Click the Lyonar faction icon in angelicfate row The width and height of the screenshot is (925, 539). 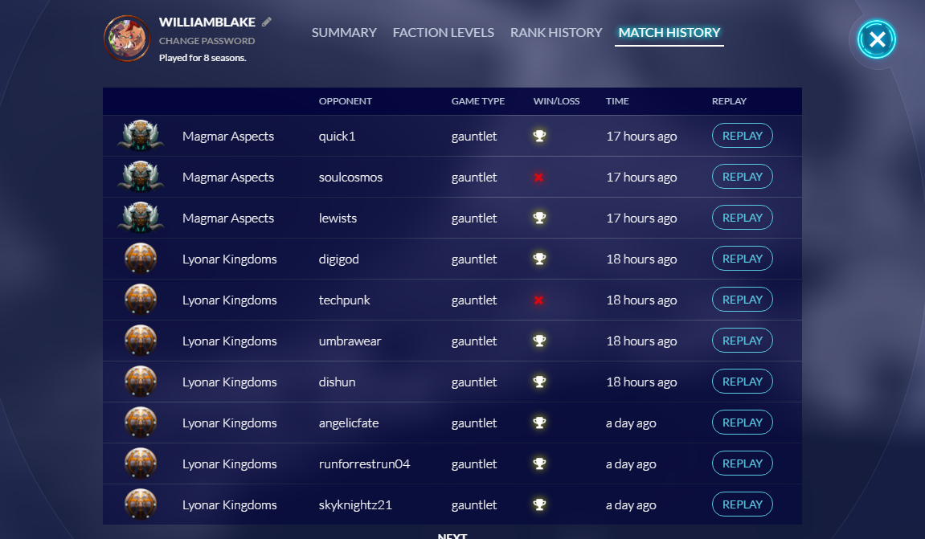coord(141,423)
